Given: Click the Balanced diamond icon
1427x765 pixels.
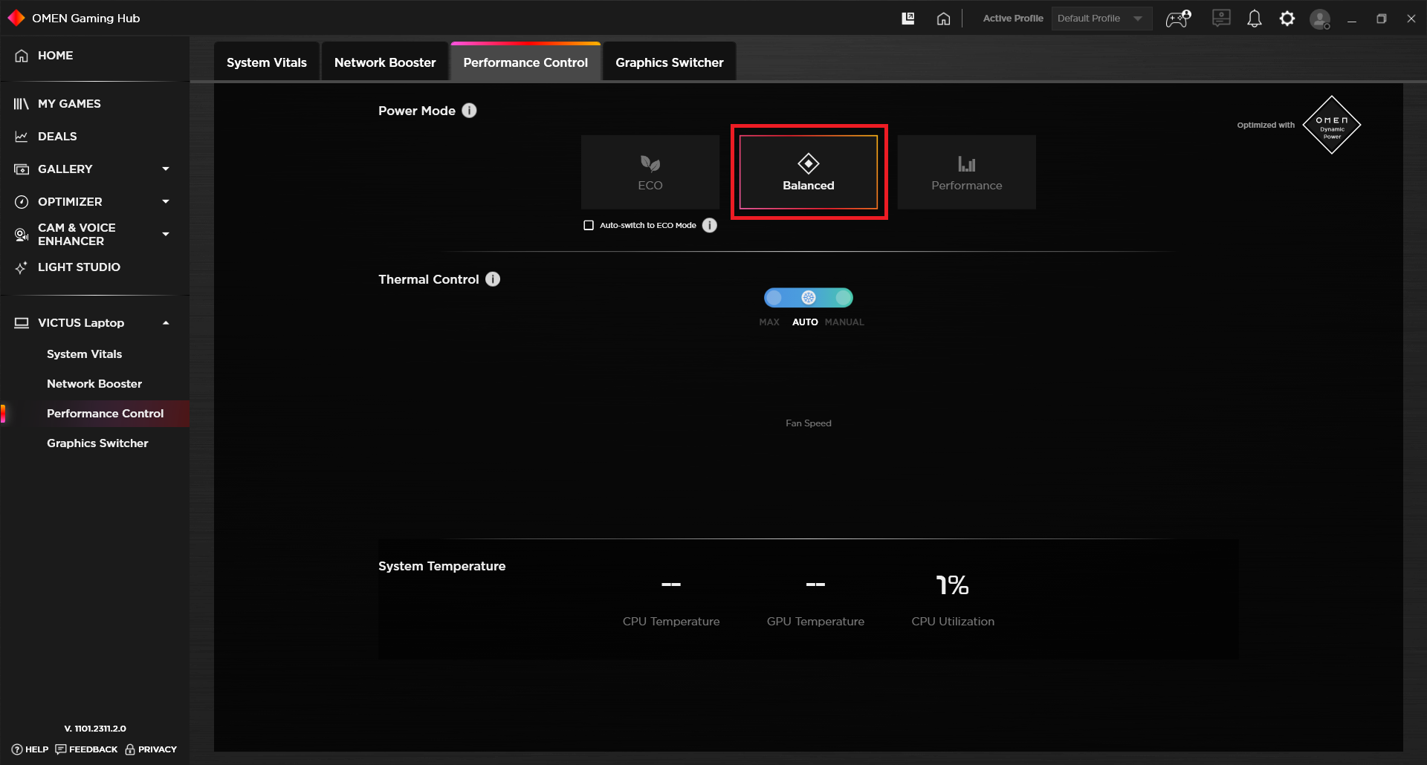Looking at the screenshot, I should coord(809,163).
